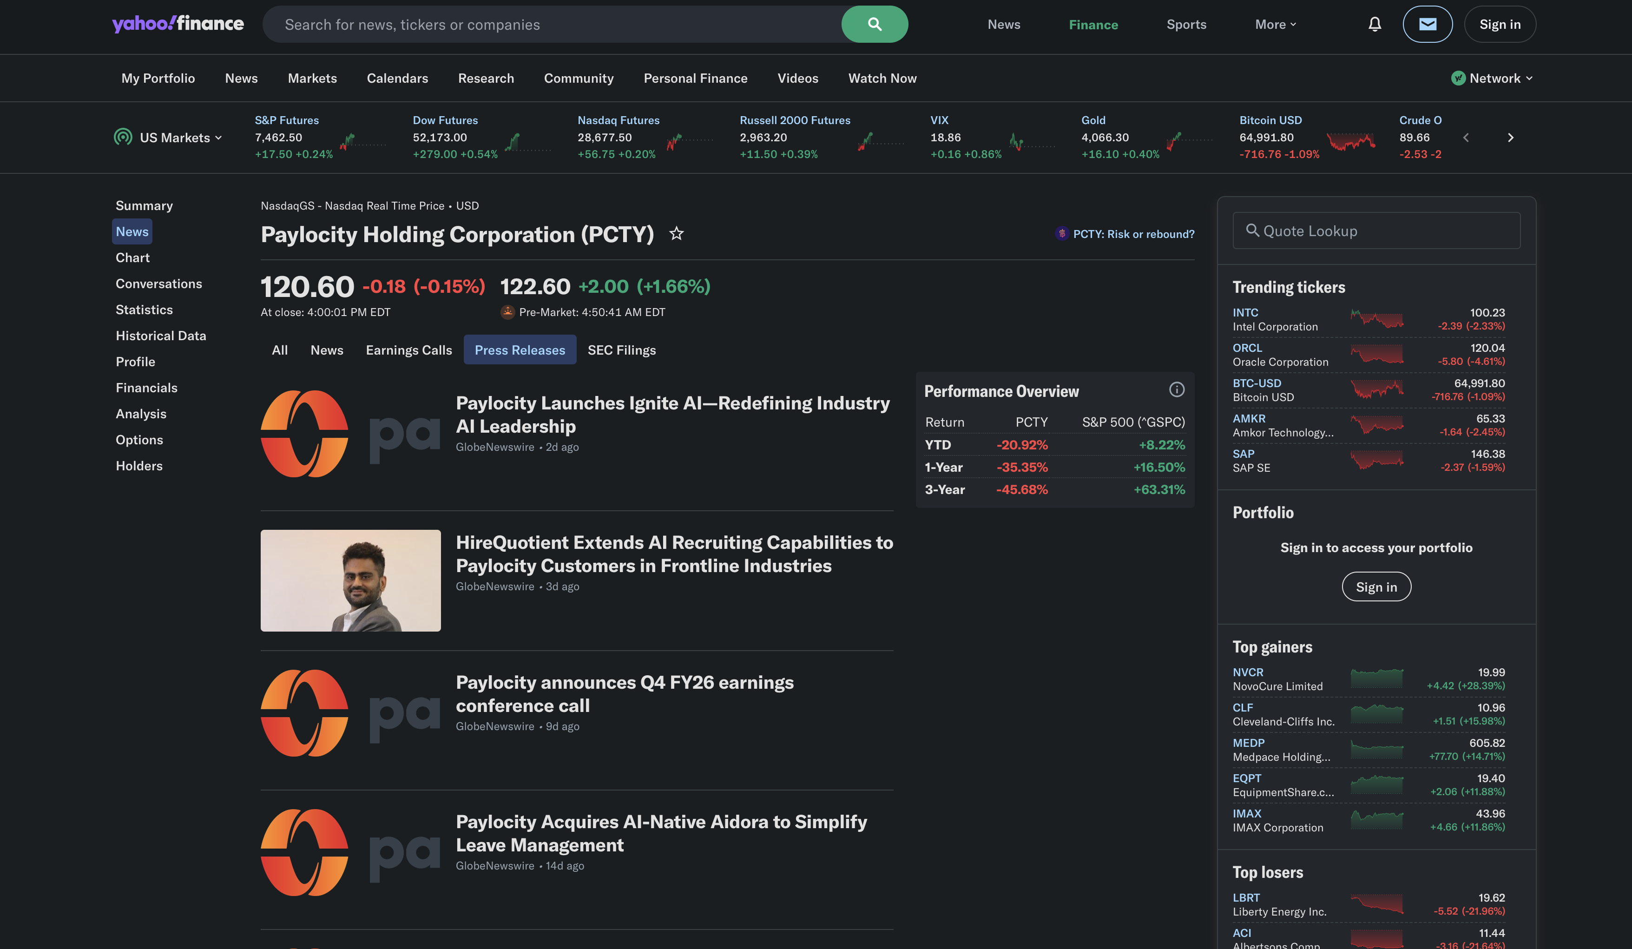1632x949 pixels.
Task: Select the News filter tab beside All
Action: coord(327,350)
